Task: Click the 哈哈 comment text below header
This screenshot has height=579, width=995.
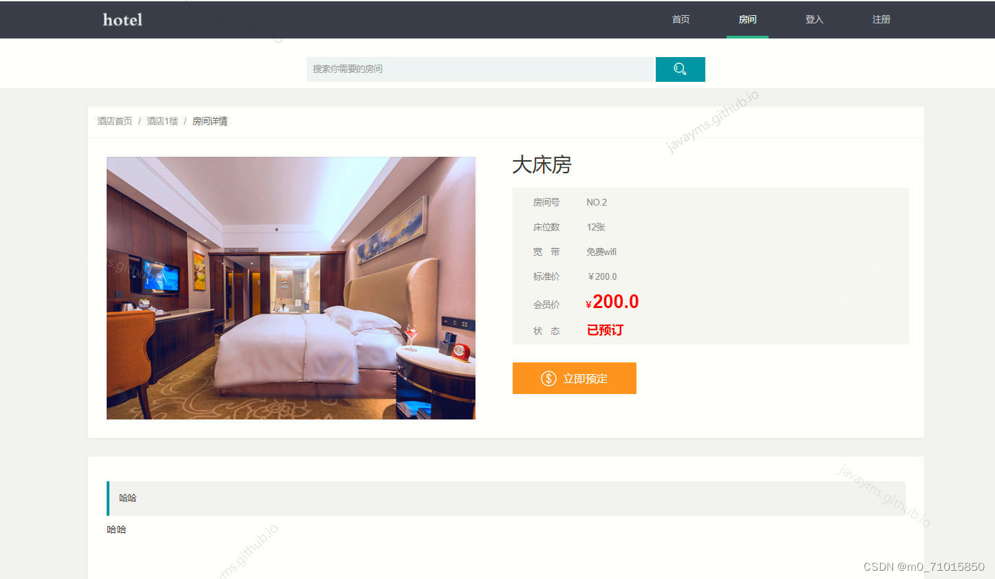Action: (116, 529)
